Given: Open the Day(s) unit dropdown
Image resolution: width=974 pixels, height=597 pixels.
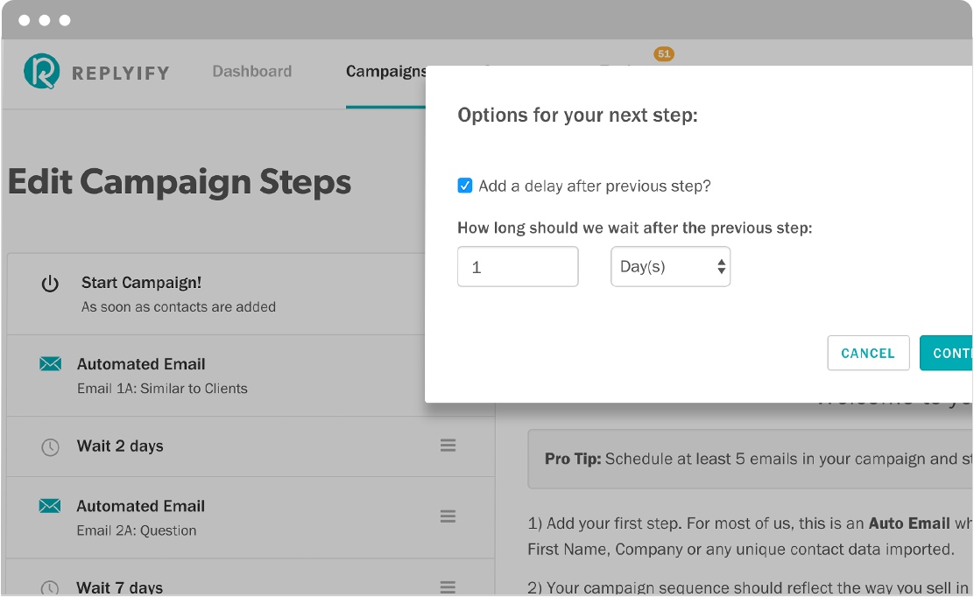Looking at the screenshot, I should click(x=670, y=267).
